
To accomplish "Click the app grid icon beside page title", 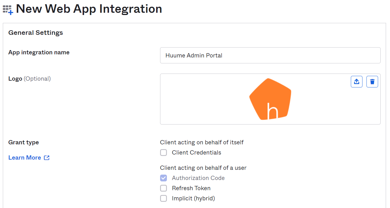I will coord(8,10).
